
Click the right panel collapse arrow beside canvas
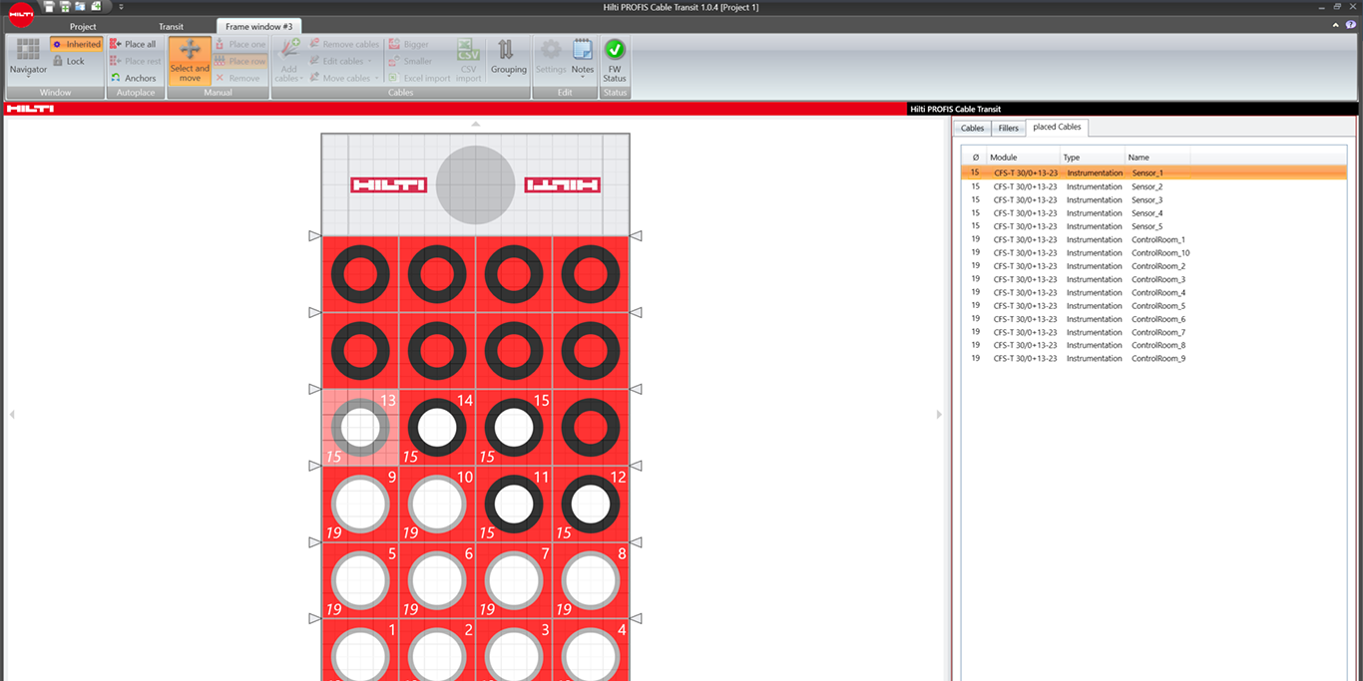pos(939,415)
